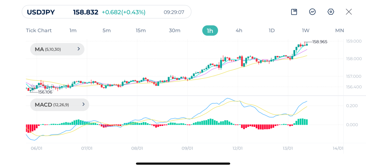Tap the 12/01 date on time axis
Screen dimensions: 366x168
pos(238,148)
